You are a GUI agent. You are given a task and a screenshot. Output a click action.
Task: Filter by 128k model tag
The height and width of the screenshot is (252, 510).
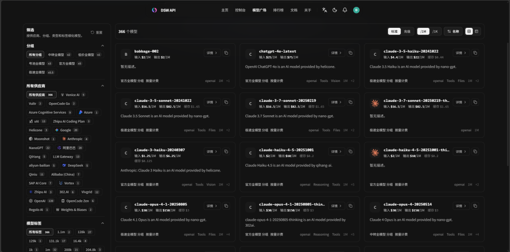(85, 232)
